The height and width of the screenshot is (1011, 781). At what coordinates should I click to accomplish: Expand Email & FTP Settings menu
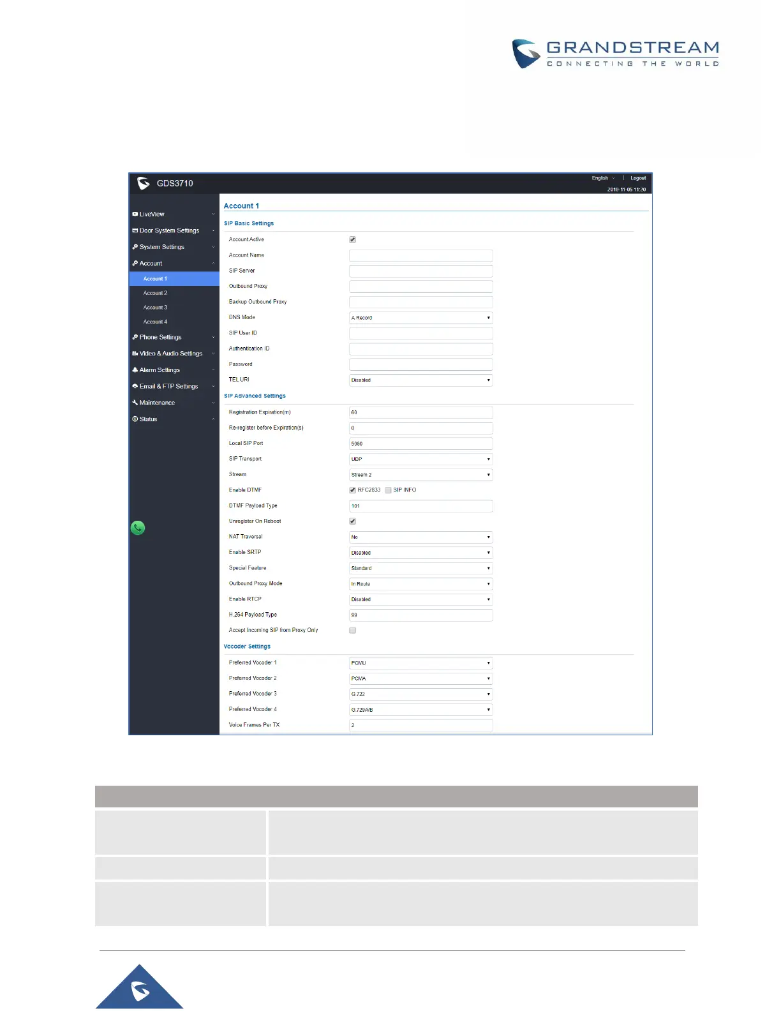click(x=174, y=386)
